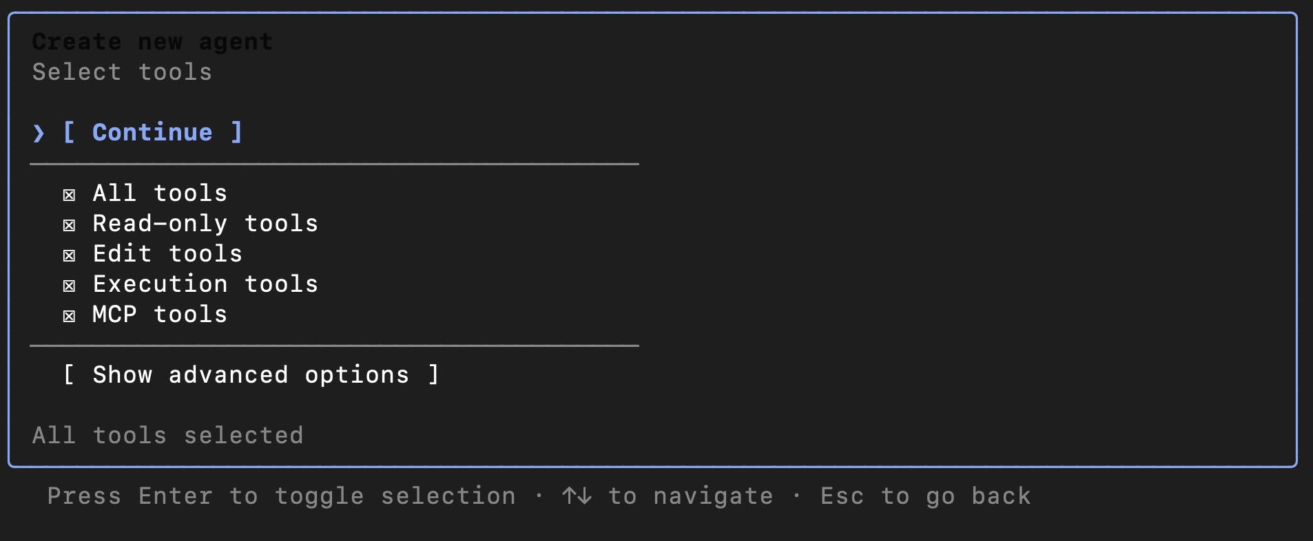Disable the Execution tools checkbox

(69, 286)
